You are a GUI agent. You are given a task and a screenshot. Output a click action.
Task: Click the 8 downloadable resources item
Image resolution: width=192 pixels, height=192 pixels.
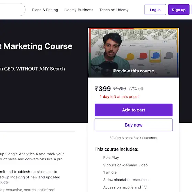coord(126,180)
